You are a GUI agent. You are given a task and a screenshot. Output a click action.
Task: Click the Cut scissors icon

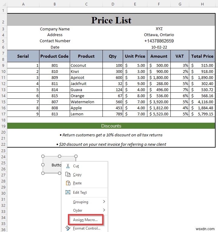click(x=68, y=166)
